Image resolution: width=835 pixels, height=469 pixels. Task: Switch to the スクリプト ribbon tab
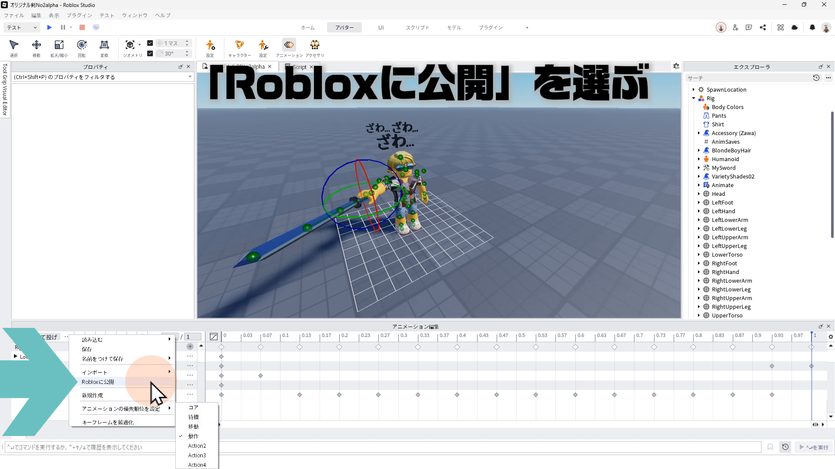(x=417, y=27)
